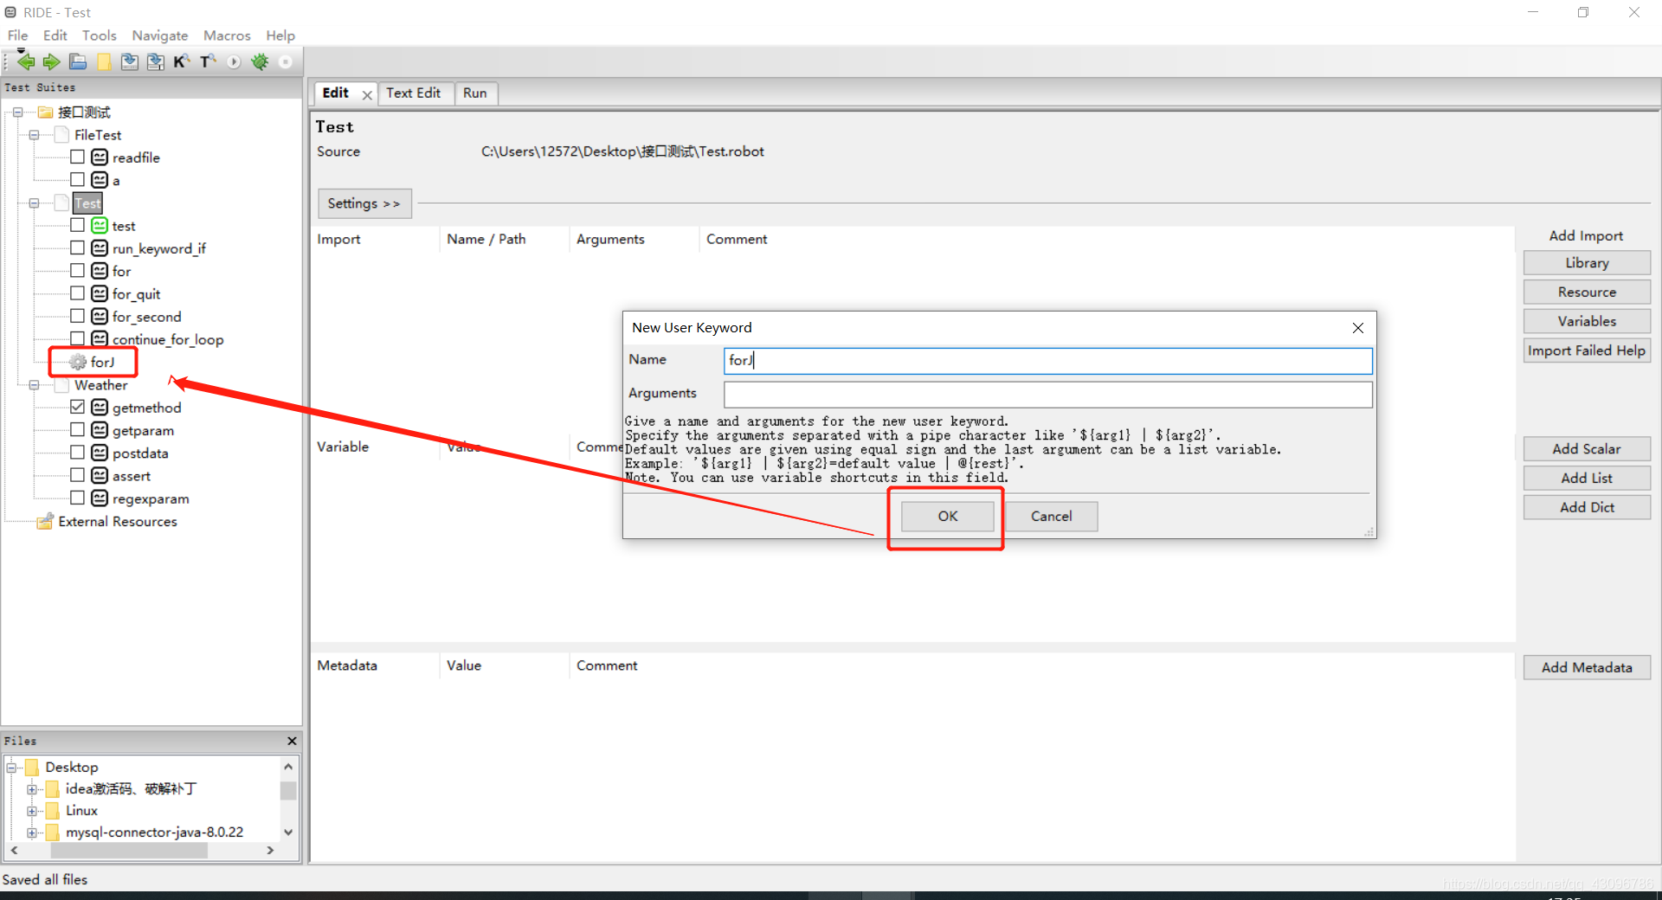This screenshot has height=900, width=1662.
Task: Open the Macros menu
Action: coord(227,35)
